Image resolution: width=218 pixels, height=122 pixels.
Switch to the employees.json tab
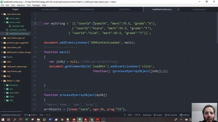coord(199,9)
